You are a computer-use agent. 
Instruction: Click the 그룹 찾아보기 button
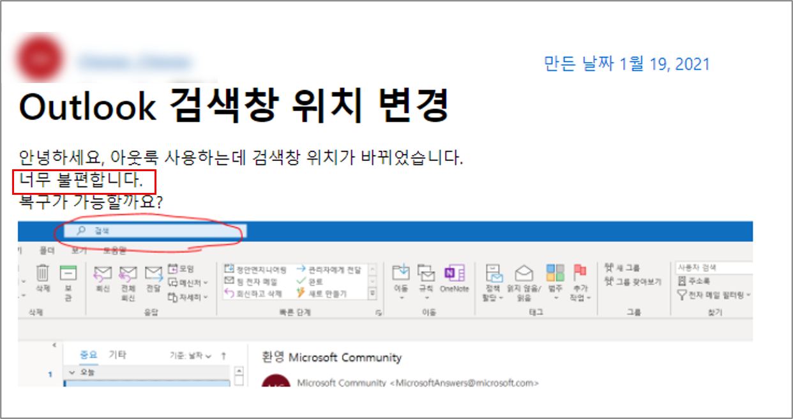pos(633,281)
